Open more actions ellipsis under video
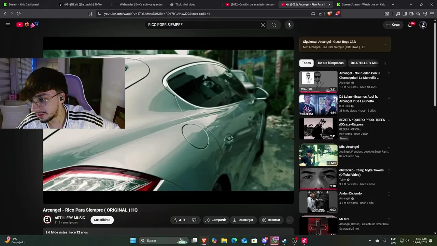Viewport: 437px width, 246px height. coord(290,220)
